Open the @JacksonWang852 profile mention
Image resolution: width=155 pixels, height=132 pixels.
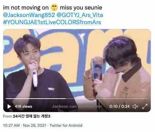[29, 15]
